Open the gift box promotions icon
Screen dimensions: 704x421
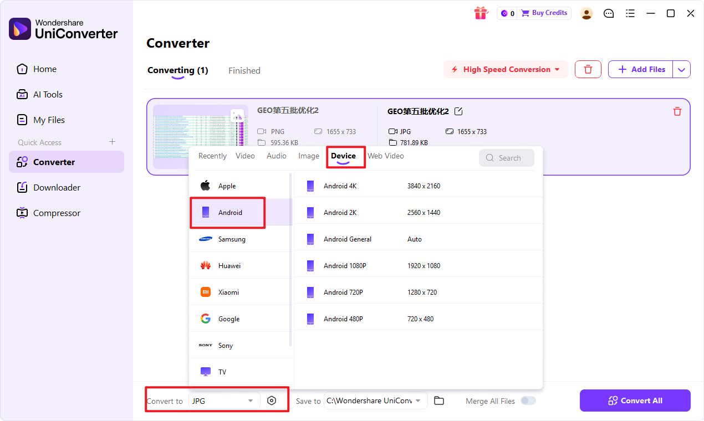(x=481, y=13)
